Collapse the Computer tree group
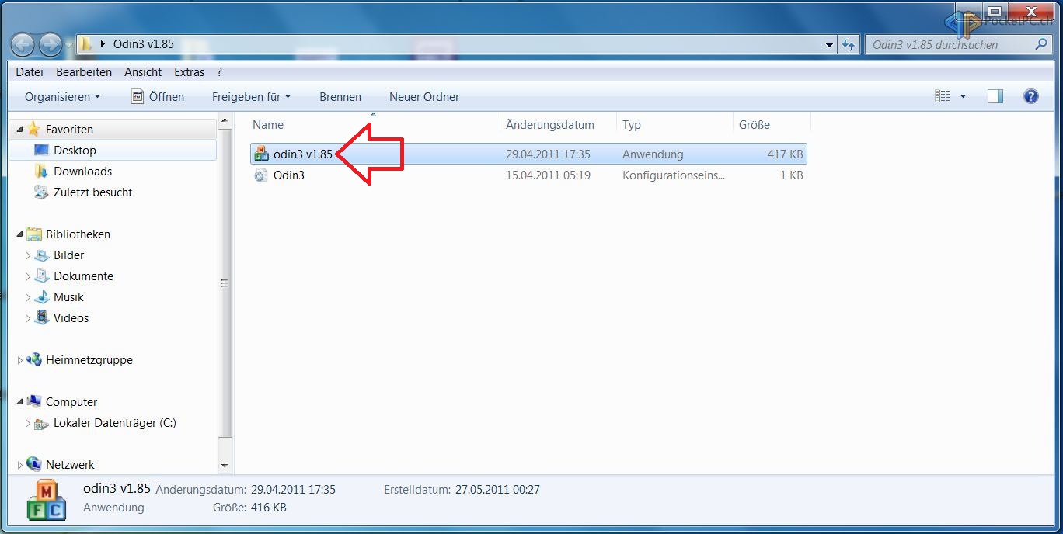 click(x=20, y=402)
